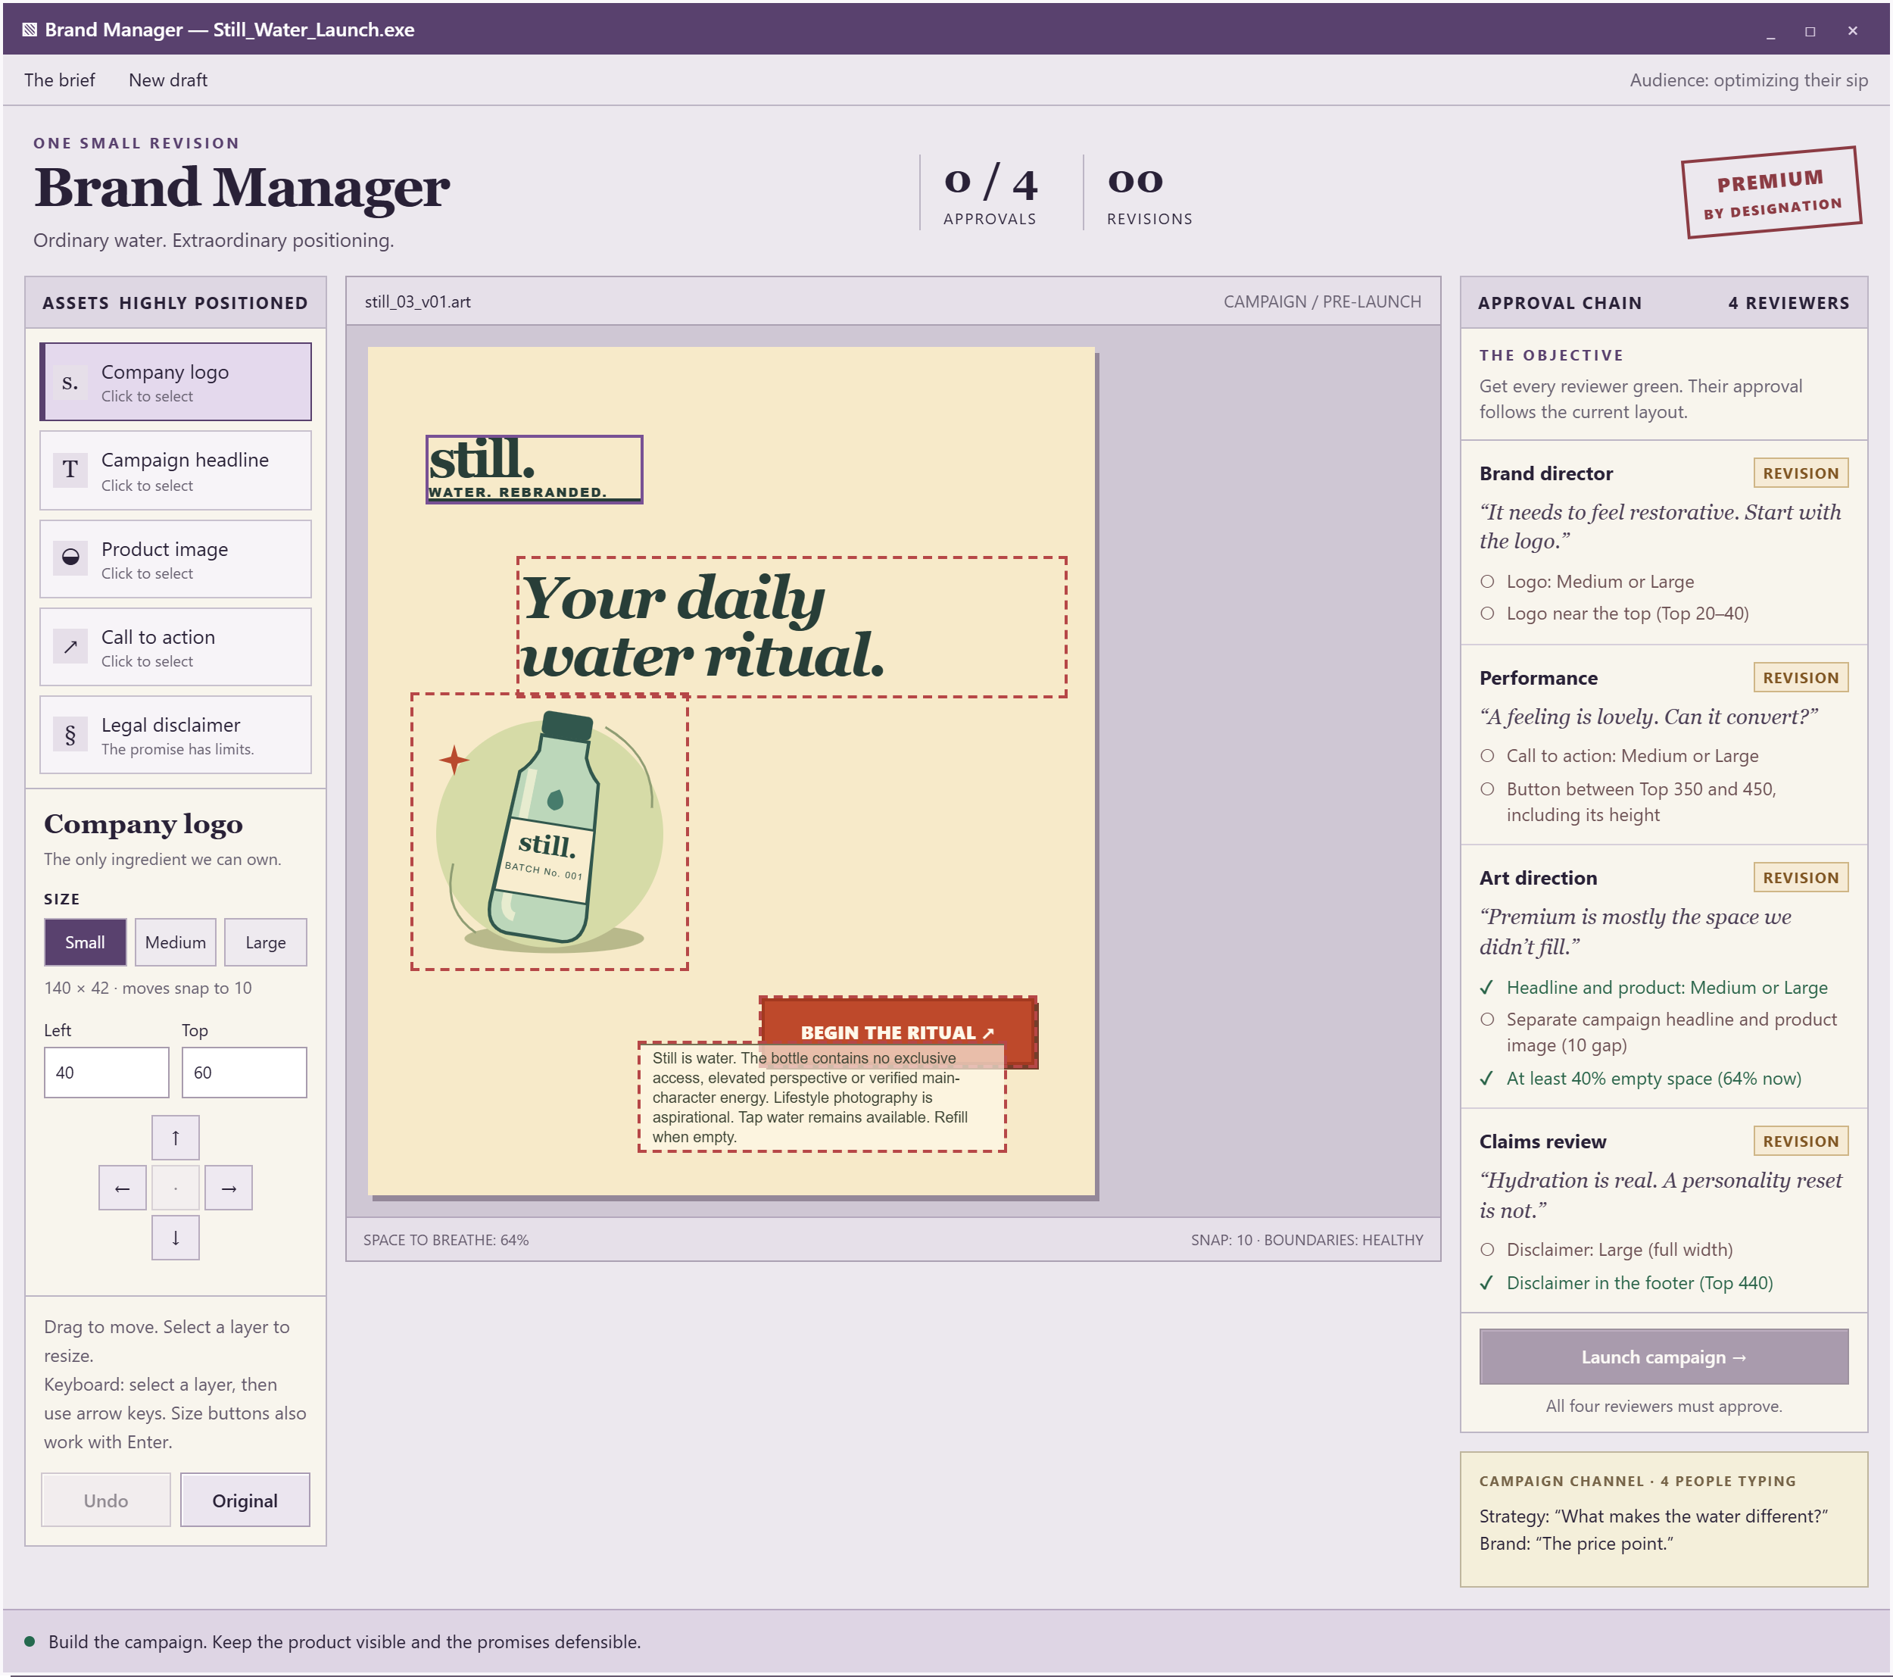1893x1677 pixels.
Task: Select the Company logo asset icon
Action: click(70, 382)
